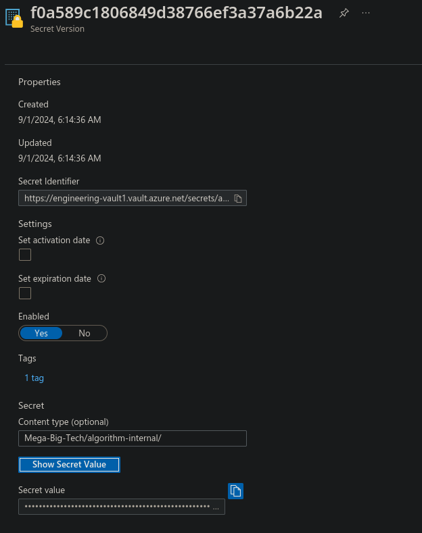This screenshot has height=533, width=422.
Task: Click the Key Vault secret lock icon
Action: pos(14,18)
